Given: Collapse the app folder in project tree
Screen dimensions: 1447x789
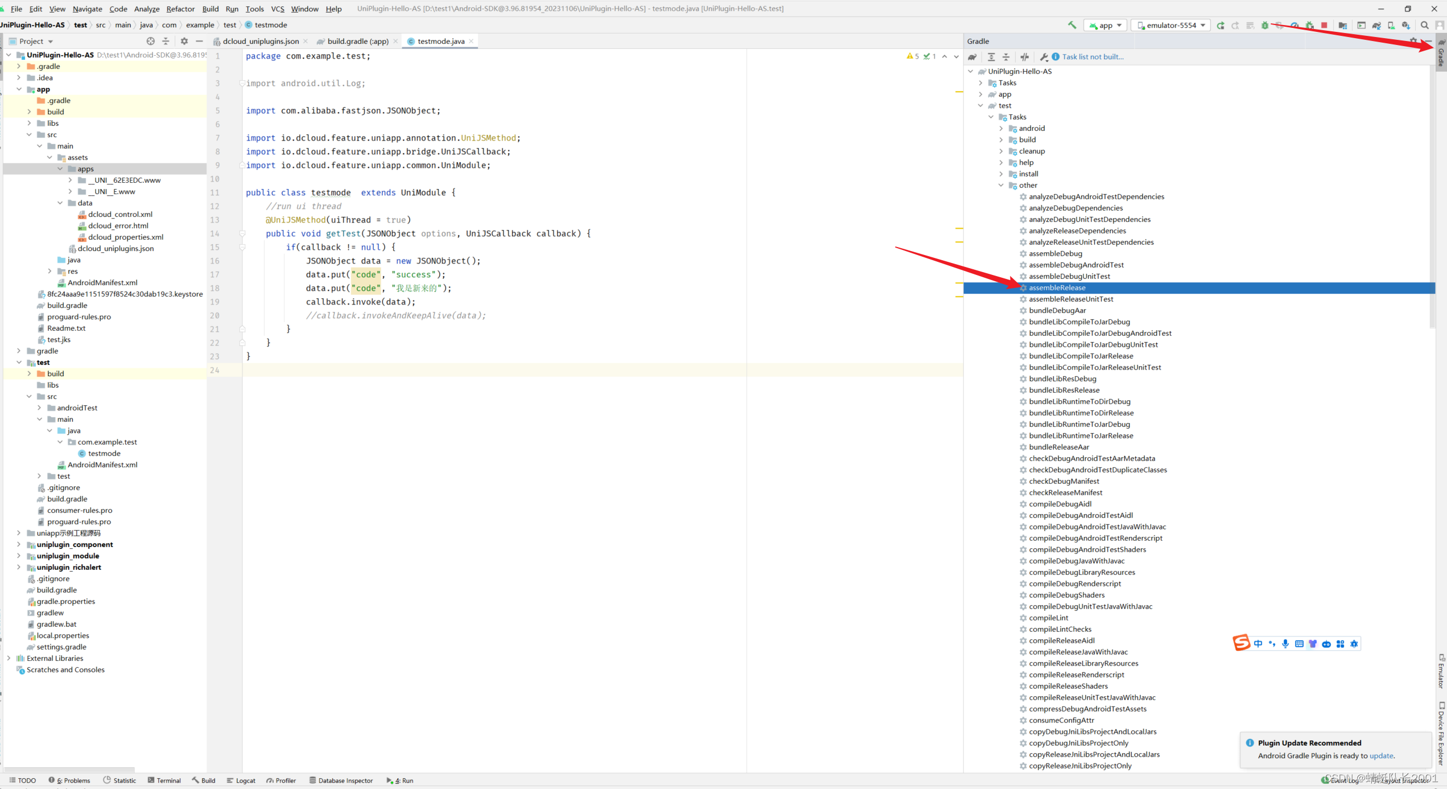Looking at the screenshot, I should (19, 89).
